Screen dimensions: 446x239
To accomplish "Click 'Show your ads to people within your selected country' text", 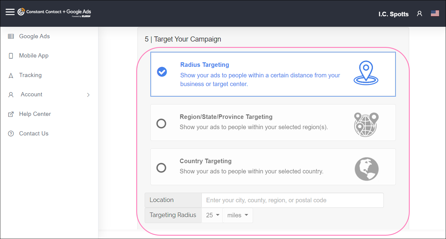I will click(x=252, y=172).
